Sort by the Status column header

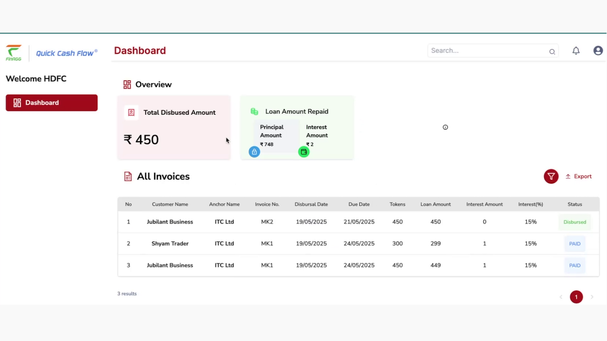pyautogui.click(x=575, y=204)
